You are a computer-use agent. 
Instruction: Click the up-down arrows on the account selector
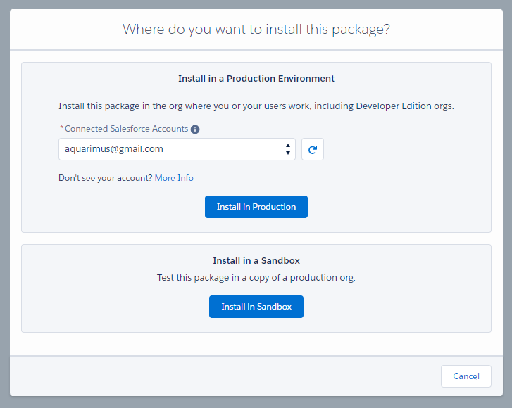pos(287,149)
